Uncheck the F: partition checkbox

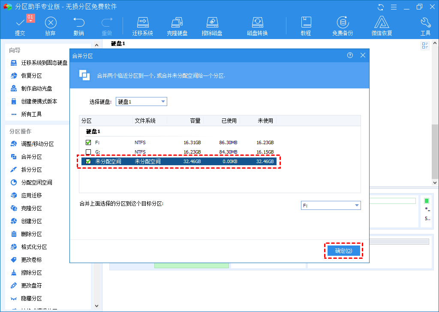coord(88,142)
